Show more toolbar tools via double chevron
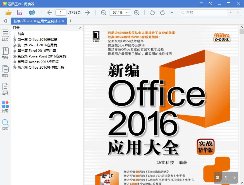The width and height of the screenshot is (244, 185). click(171, 13)
